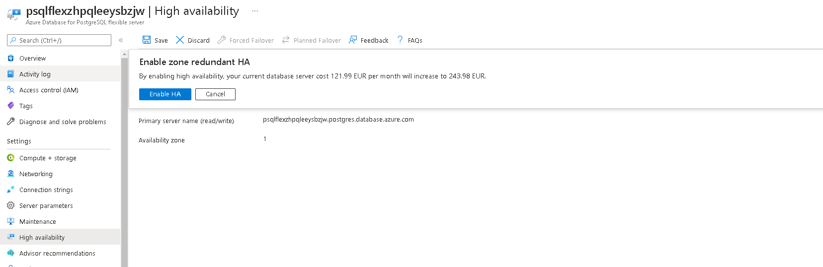
Task: Click the PostgreSQL server resource icon
Action: 14,14
